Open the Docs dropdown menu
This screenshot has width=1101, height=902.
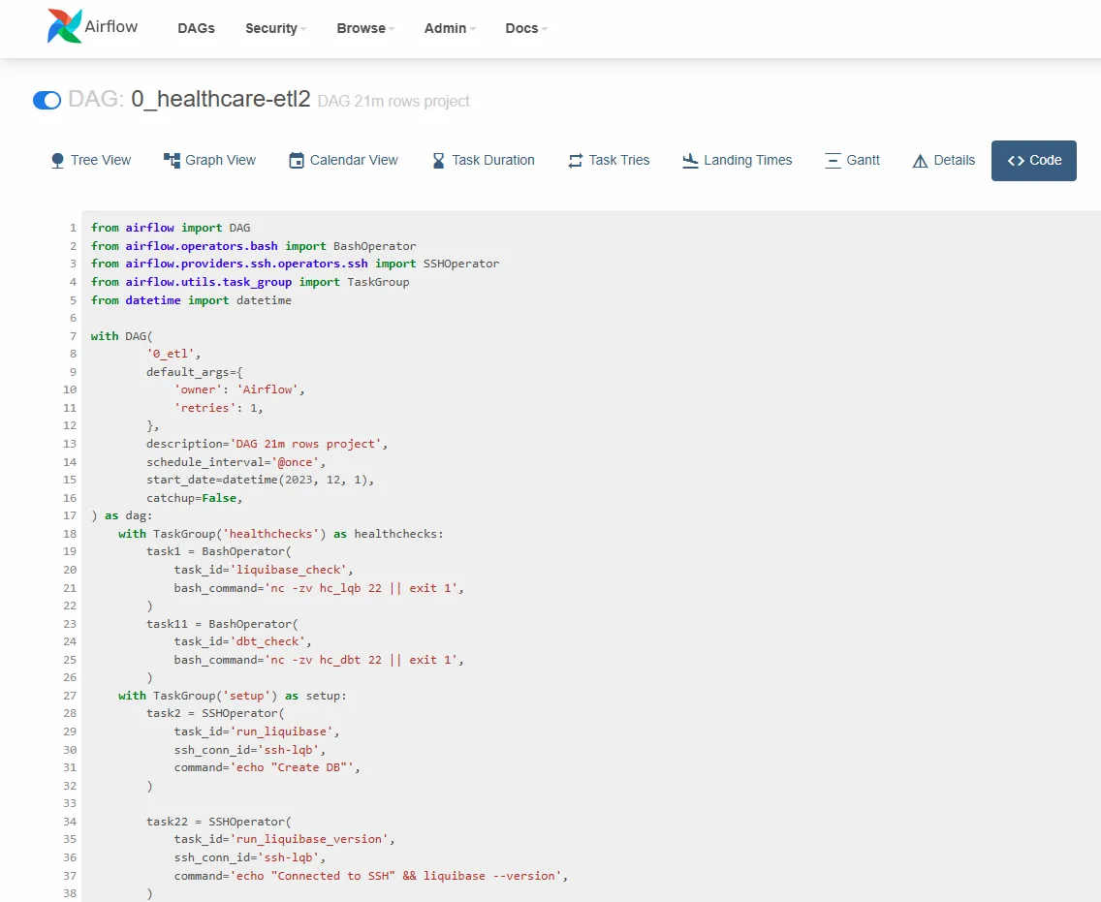point(526,28)
